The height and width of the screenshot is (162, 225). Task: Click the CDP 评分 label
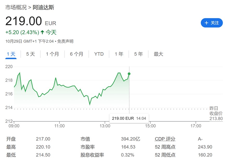(x=165, y=139)
